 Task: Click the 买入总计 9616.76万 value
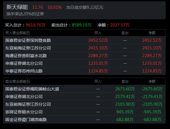(x=35, y=25)
